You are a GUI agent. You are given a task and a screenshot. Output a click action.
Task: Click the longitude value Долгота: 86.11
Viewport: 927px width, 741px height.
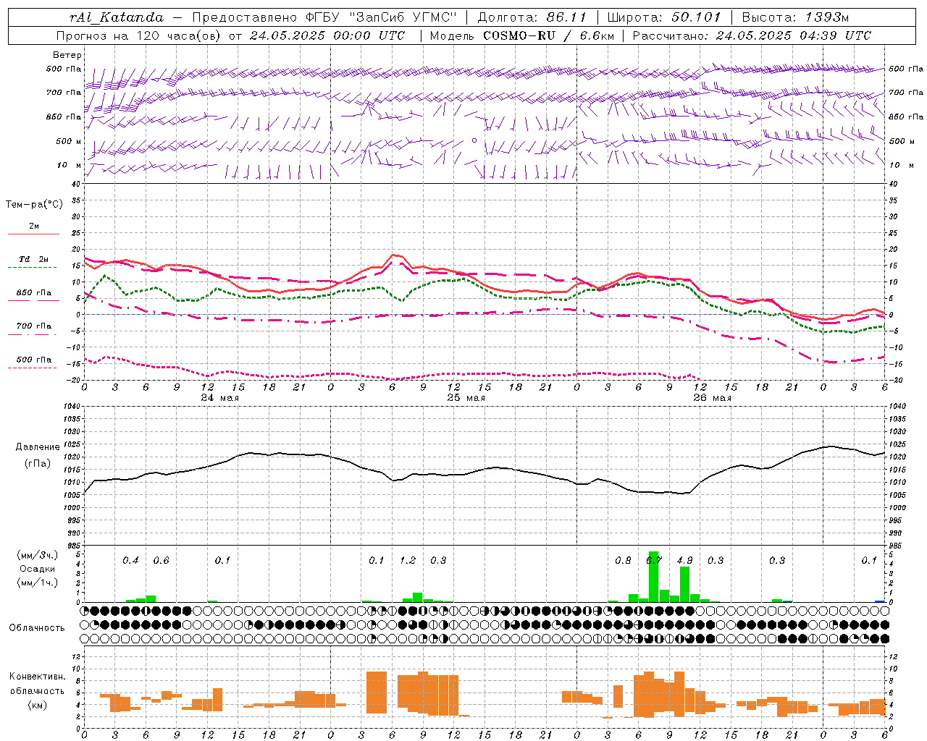532,17
